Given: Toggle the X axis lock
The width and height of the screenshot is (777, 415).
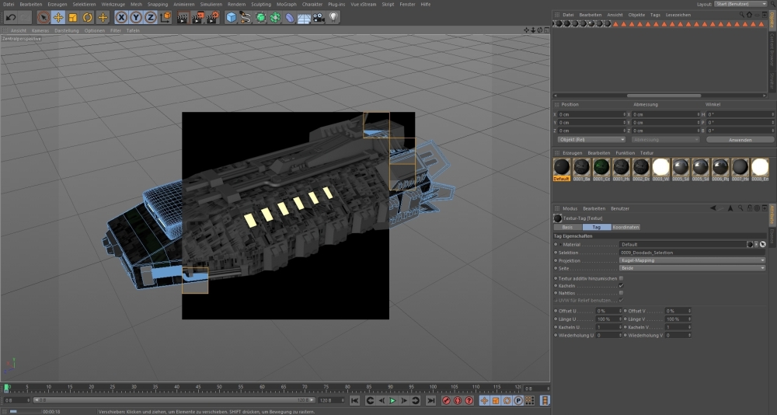Looking at the screenshot, I should tap(122, 17).
